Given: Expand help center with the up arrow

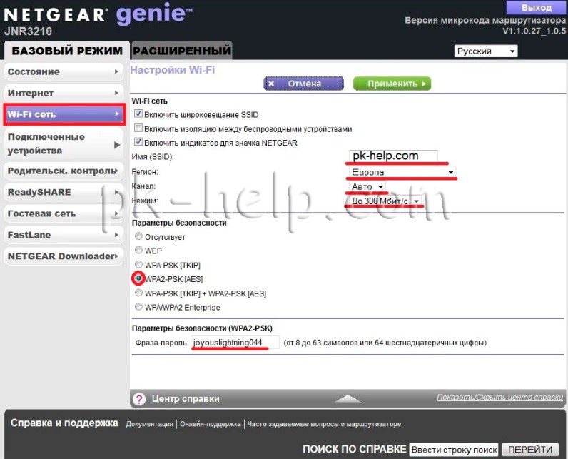Looking at the screenshot, I should (348, 398).
